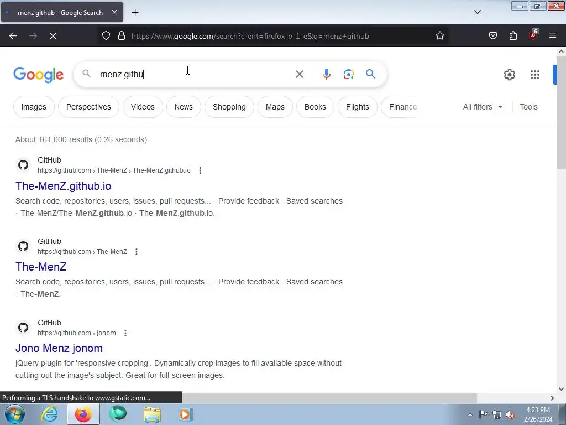
Task: Filter results by Maps
Action: coord(275,107)
